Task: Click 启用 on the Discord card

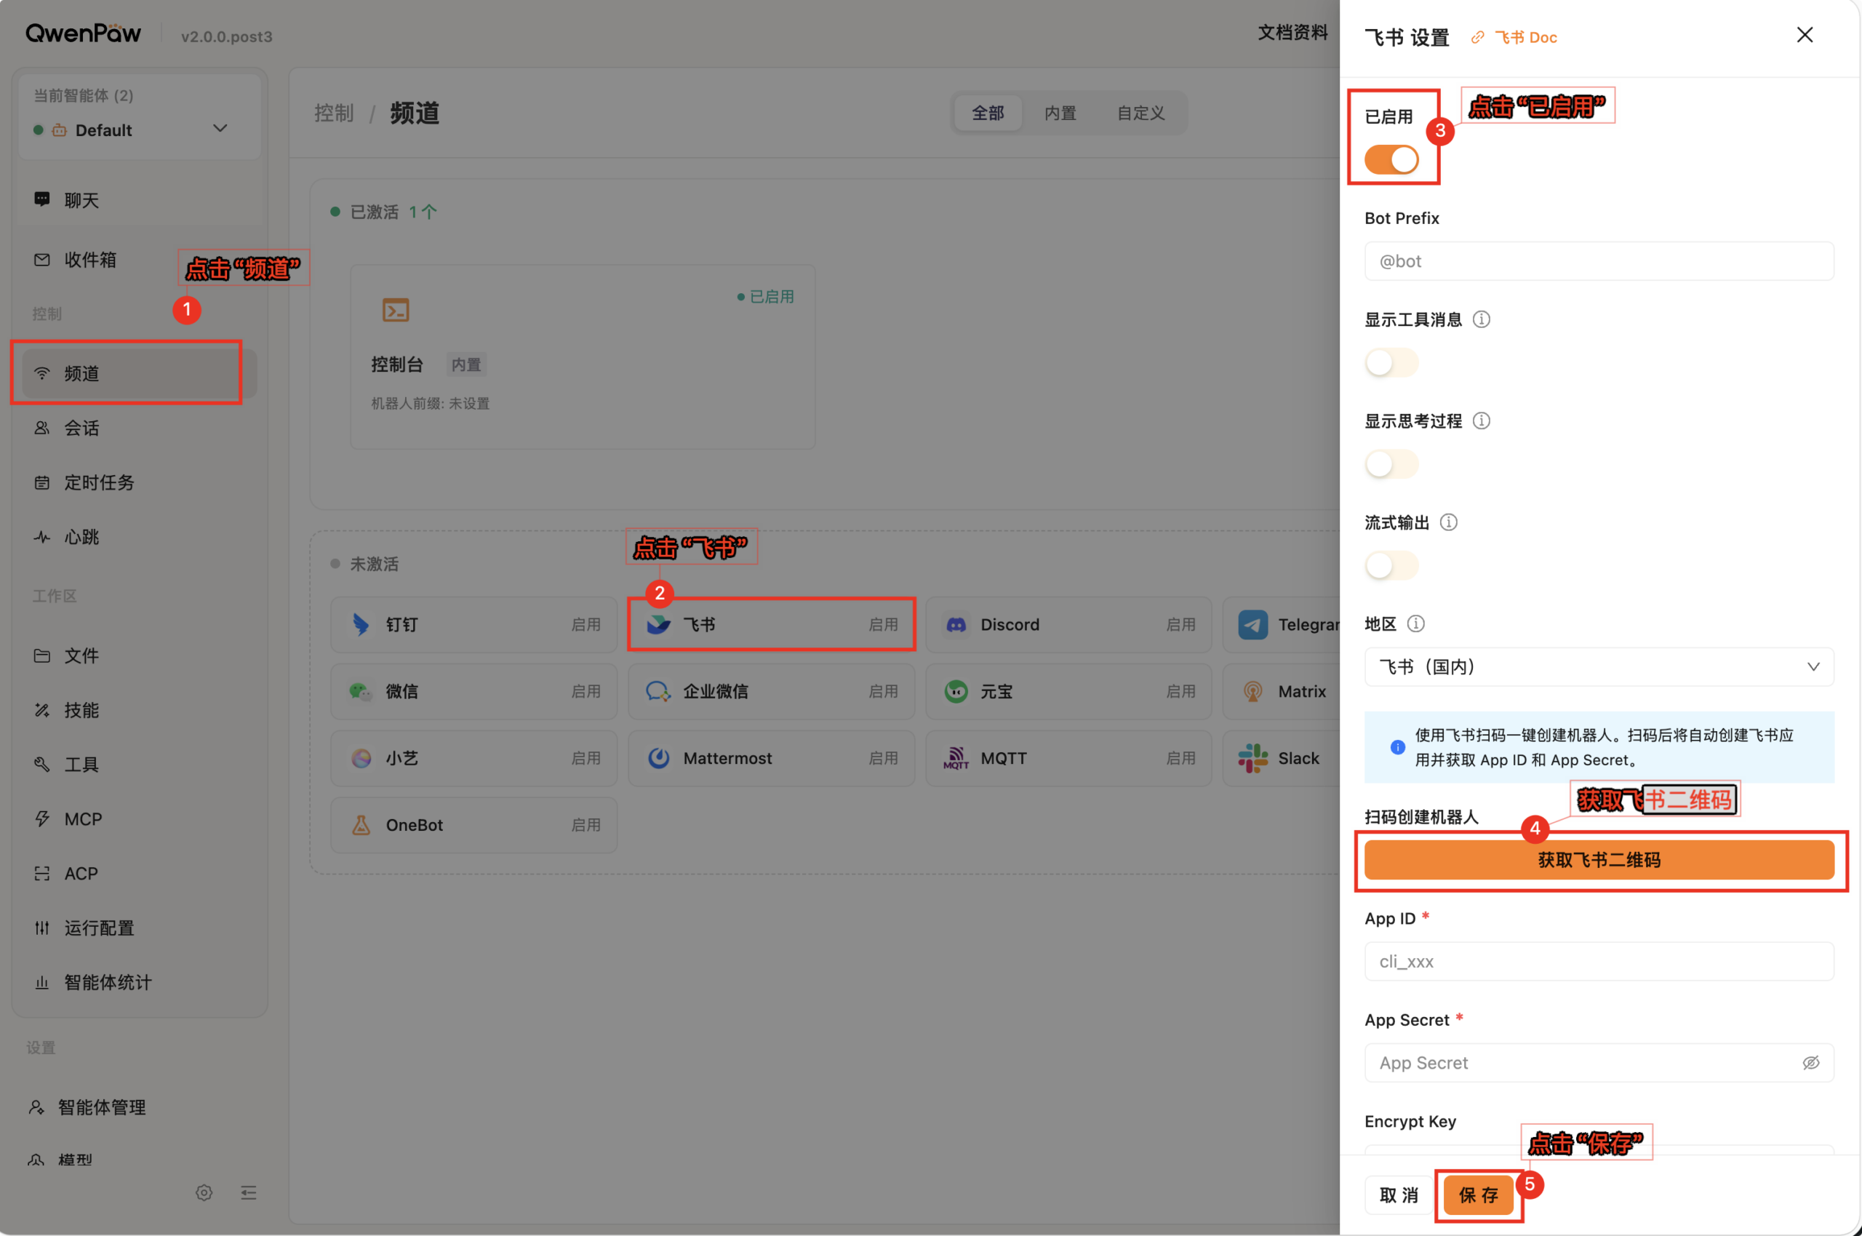Action: click(x=1180, y=625)
